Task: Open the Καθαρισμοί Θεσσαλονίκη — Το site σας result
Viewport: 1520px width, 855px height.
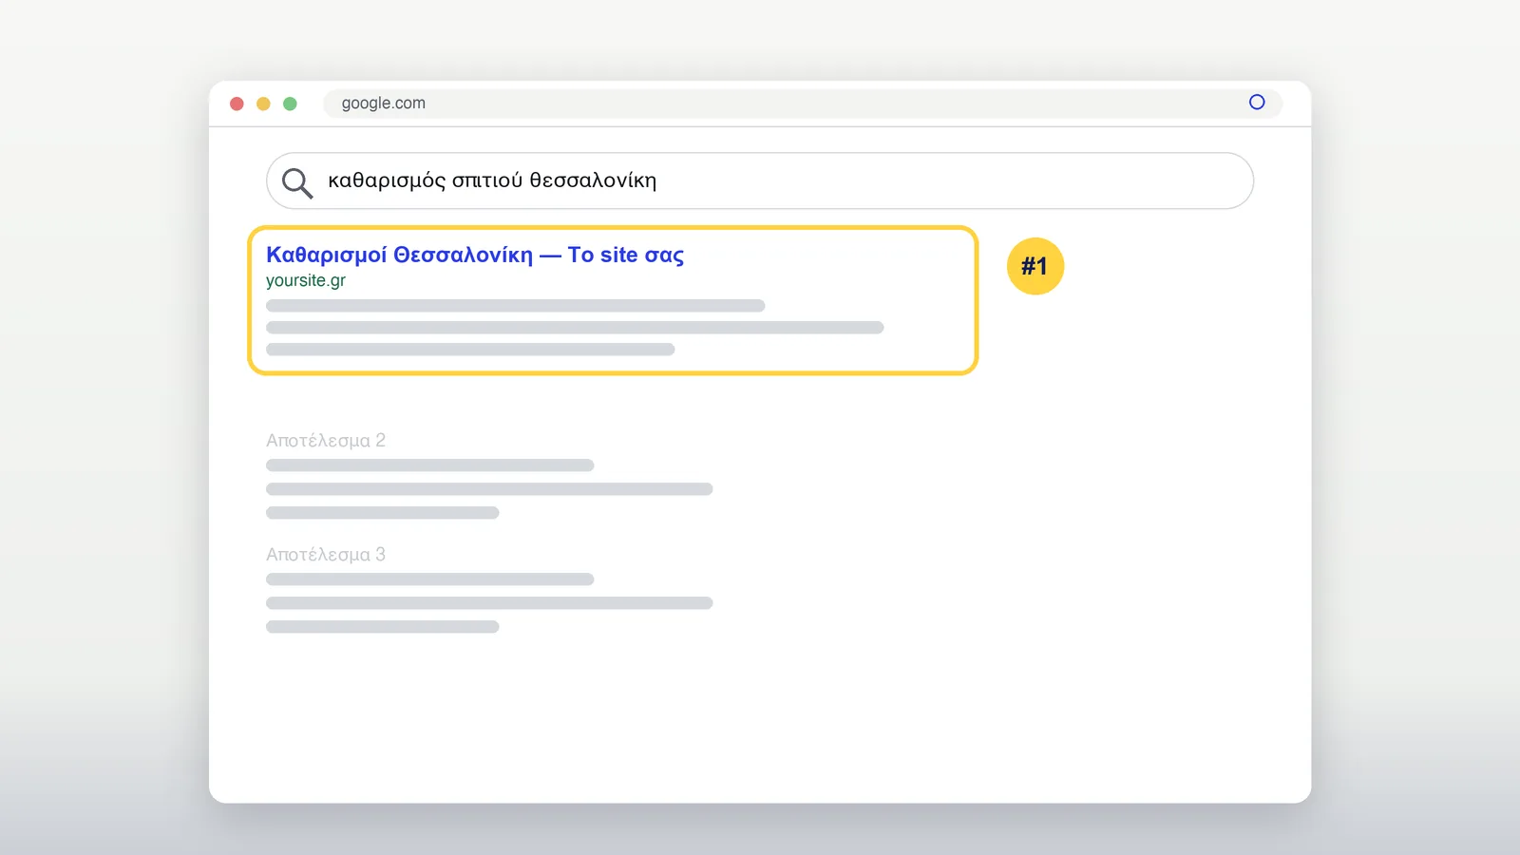Action: [x=475, y=255]
